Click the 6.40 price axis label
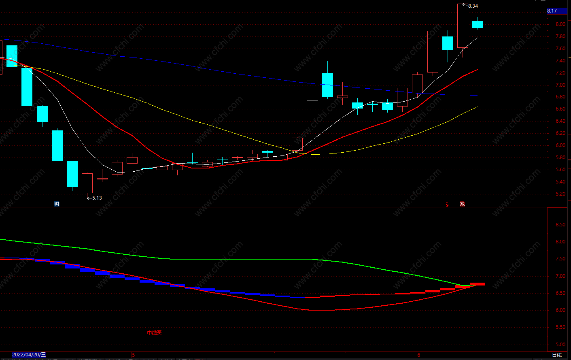 [560, 121]
